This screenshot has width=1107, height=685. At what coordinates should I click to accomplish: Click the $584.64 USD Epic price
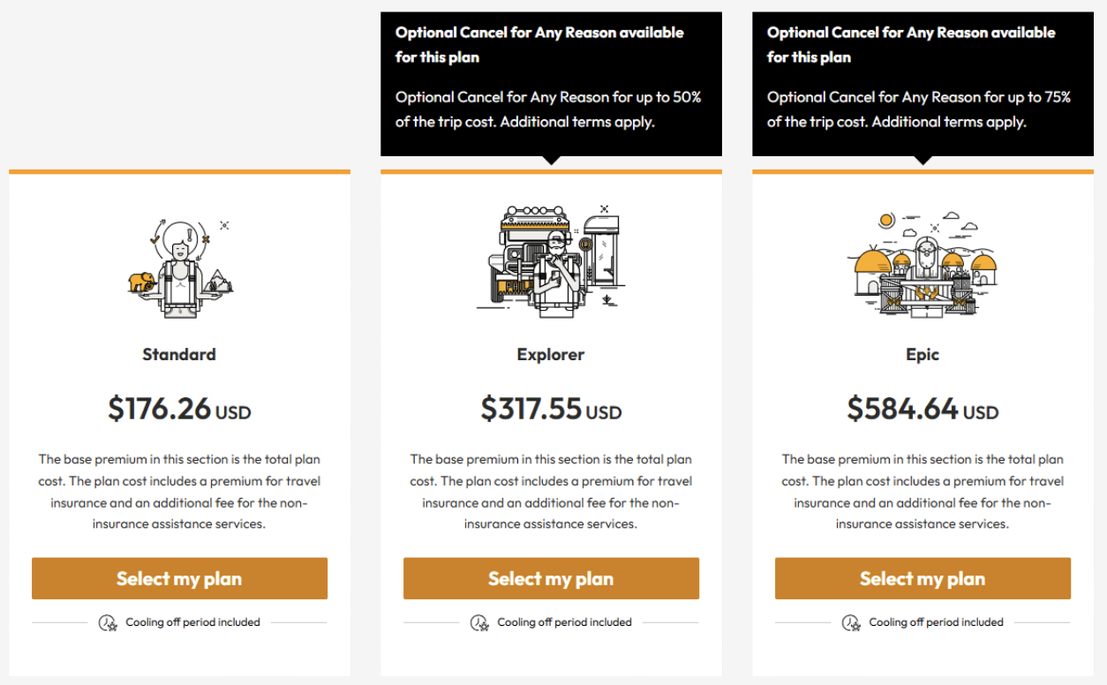click(x=922, y=410)
